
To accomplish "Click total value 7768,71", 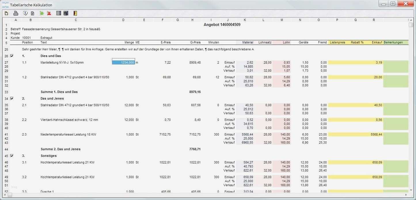I will coord(195,149).
